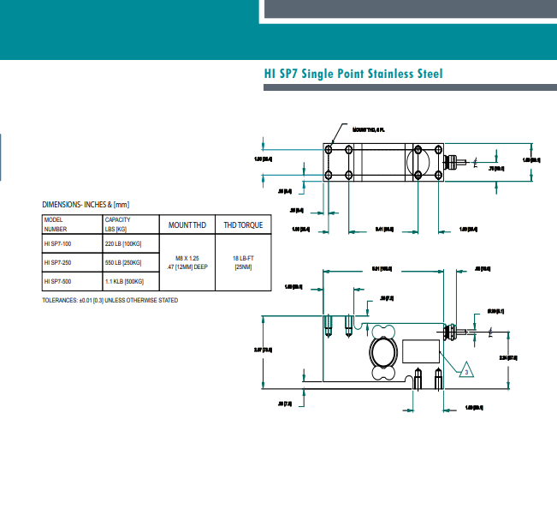The width and height of the screenshot is (557, 527).
Task: Click the MOUNT THD 4 PL callout label
Action: click(370, 129)
